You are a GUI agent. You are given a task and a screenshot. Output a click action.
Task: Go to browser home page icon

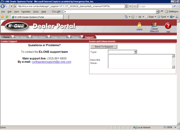pos(126,17)
